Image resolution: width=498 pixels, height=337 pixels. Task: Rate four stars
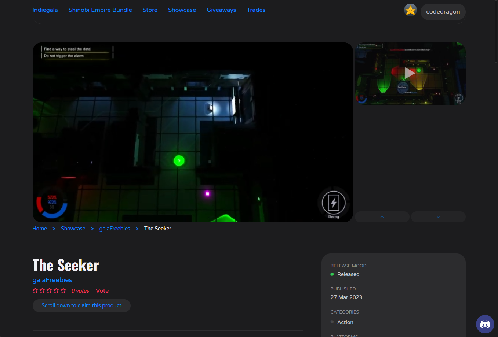(x=56, y=290)
